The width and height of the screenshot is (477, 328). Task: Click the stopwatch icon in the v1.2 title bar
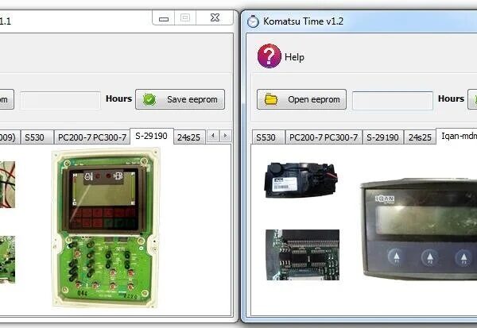[x=253, y=21]
